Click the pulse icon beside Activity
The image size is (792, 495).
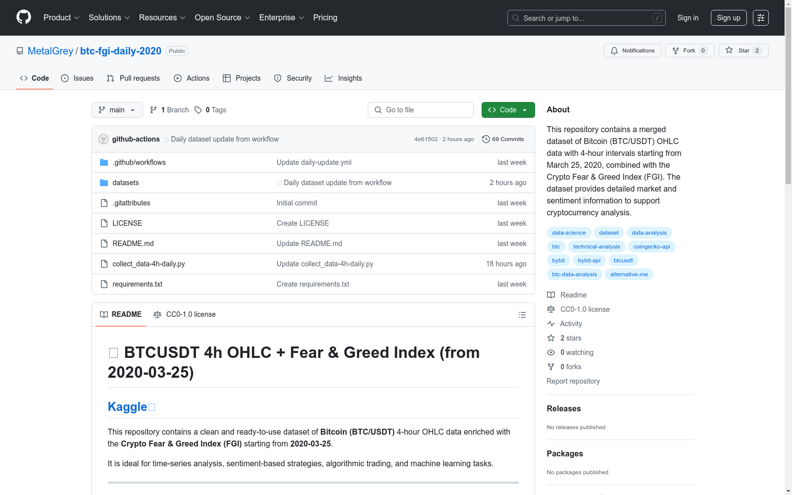[x=551, y=324]
